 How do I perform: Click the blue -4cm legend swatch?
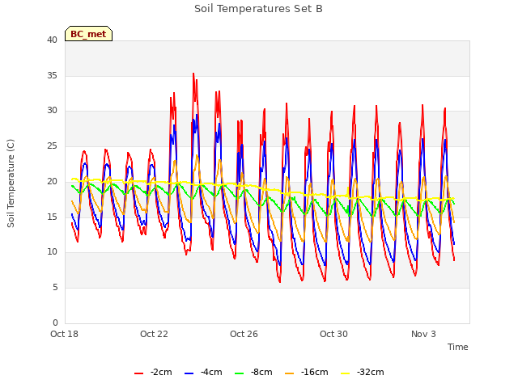tap(189, 373)
